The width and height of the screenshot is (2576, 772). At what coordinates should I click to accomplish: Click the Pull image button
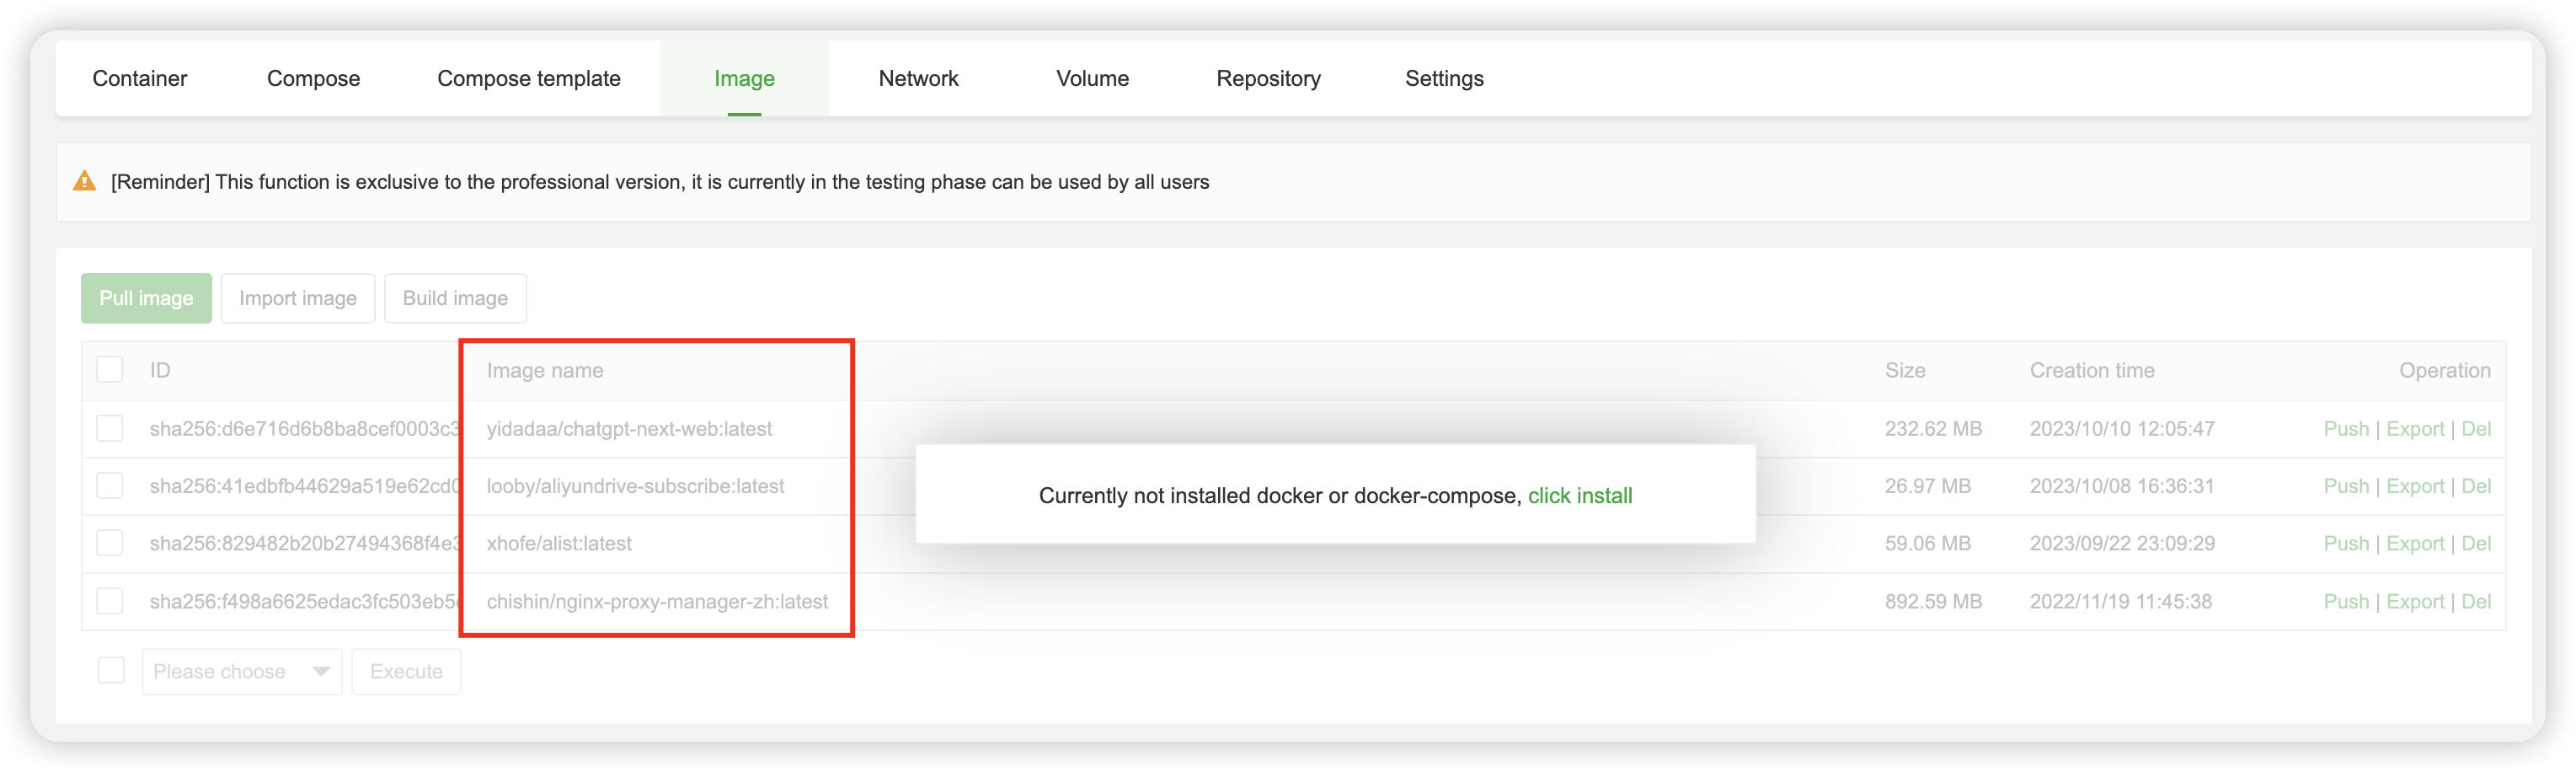146,298
